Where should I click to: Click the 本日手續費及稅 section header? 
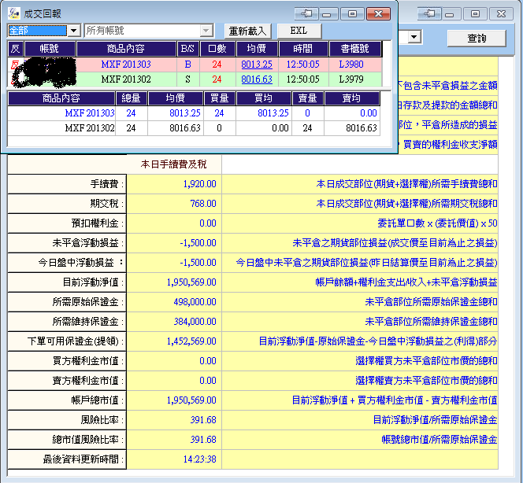coord(174,164)
